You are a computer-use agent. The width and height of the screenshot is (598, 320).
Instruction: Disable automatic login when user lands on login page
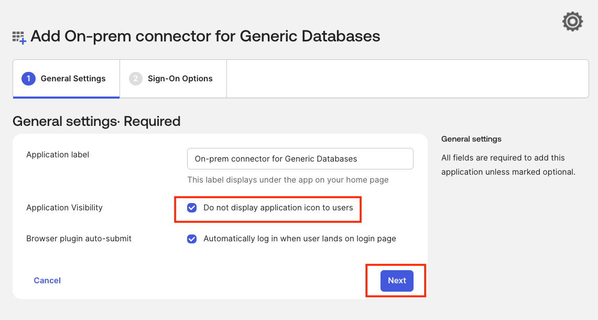click(x=192, y=239)
